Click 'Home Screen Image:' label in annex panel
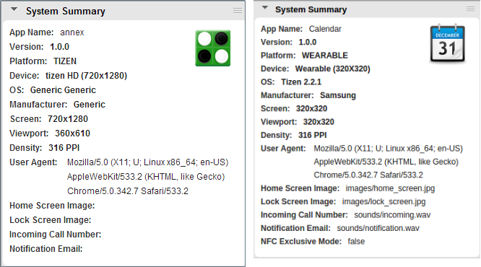Image resolution: width=481 pixels, height=267 pixels. [x=52, y=206]
